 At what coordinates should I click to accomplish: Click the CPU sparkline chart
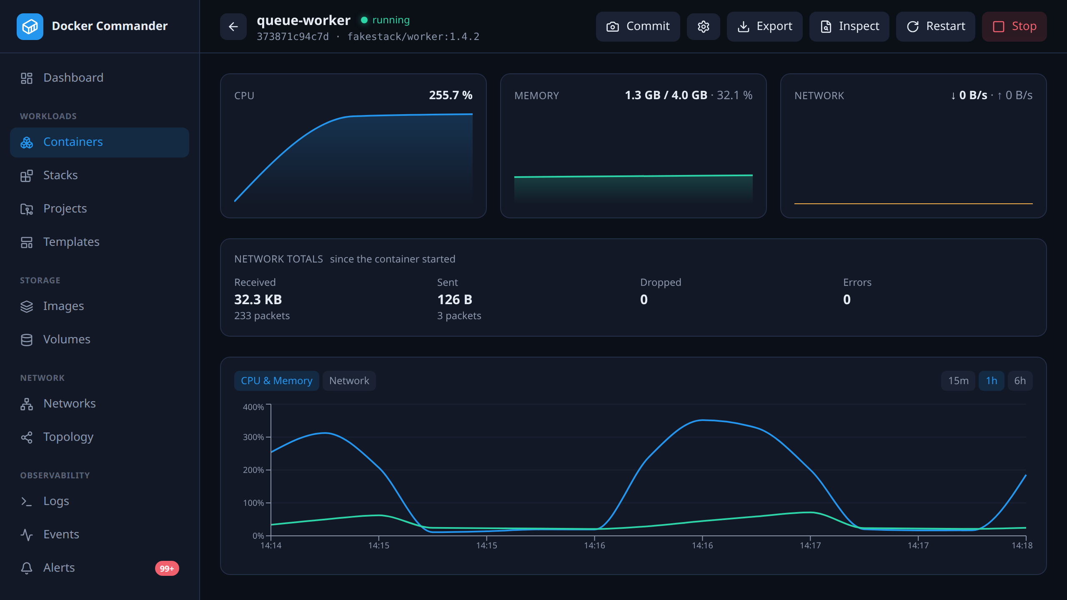353,157
